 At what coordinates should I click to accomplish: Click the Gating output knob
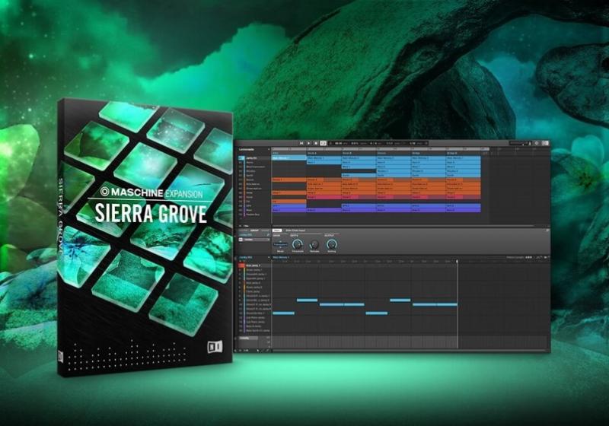point(332,244)
